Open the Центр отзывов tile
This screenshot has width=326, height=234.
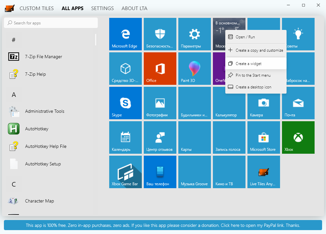point(160,137)
